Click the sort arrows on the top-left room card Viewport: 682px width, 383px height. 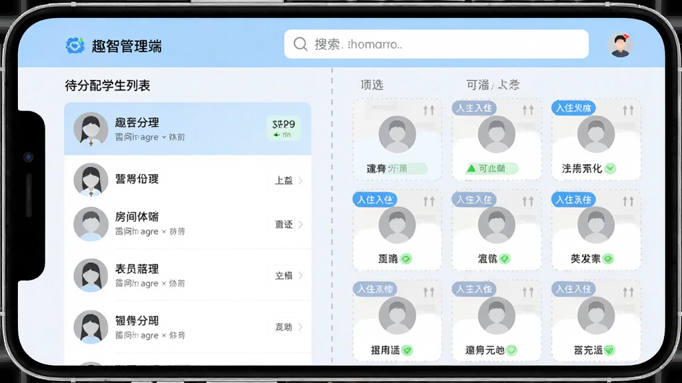pyautogui.click(x=429, y=110)
